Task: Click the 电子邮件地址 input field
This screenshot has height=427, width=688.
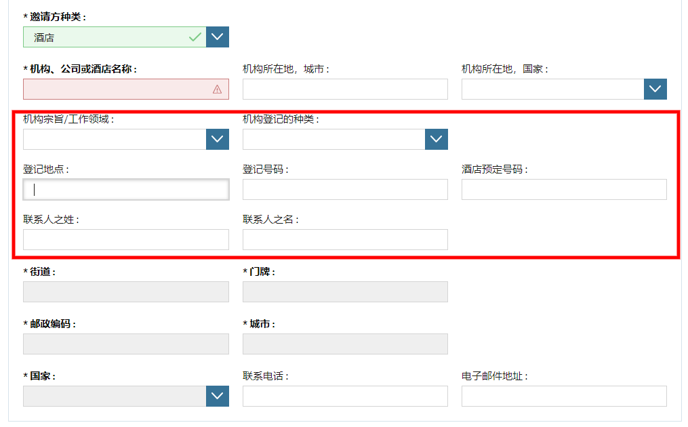Action: point(564,396)
